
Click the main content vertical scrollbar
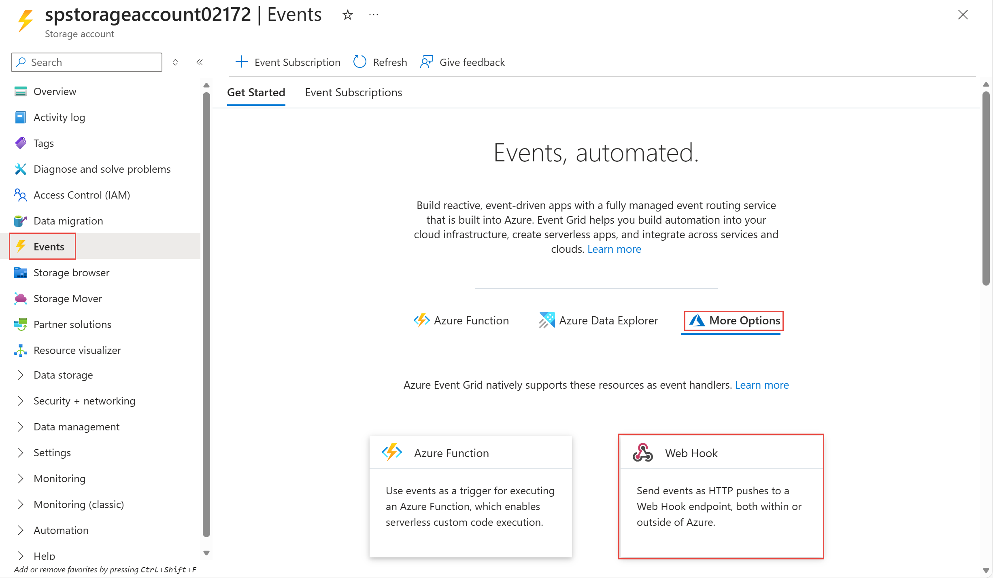tap(986, 188)
